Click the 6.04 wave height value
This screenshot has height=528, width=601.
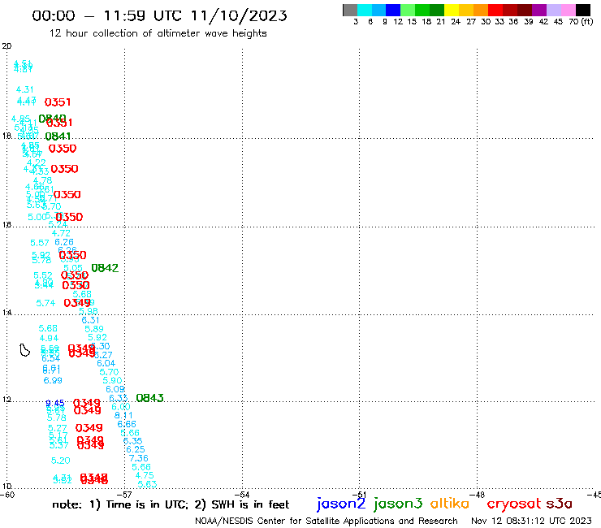pyautogui.click(x=106, y=363)
